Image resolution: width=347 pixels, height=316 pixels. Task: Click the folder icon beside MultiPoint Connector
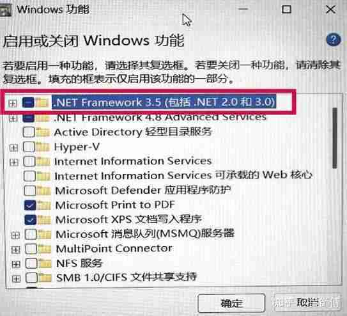pos(44,249)
